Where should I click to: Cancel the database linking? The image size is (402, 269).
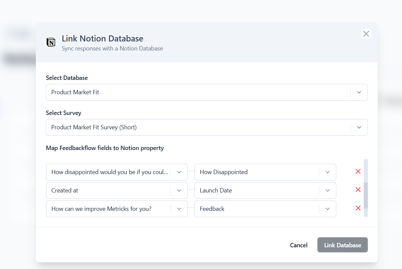pyautogui.click(x=299, y=245)
